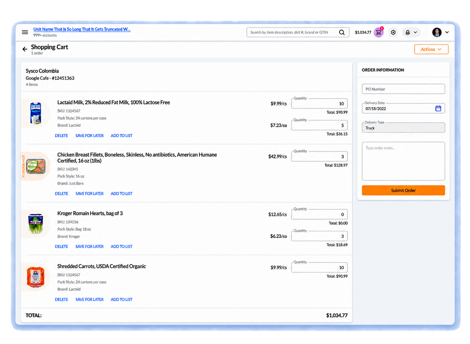Save Shredded Carrots for later

pos(89,299)
